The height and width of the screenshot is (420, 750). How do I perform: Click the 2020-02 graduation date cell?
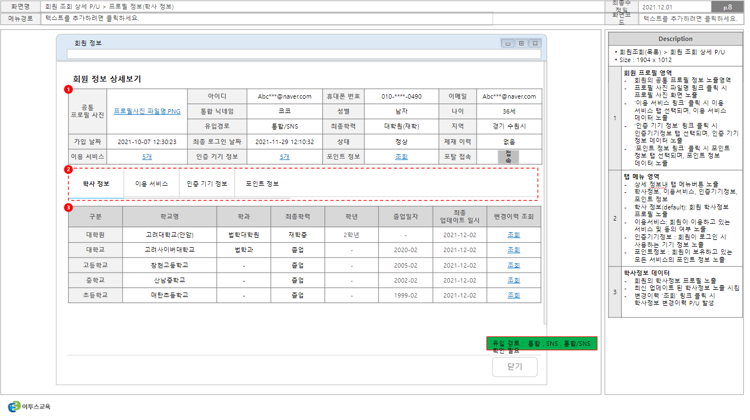[x=406, y=250]
